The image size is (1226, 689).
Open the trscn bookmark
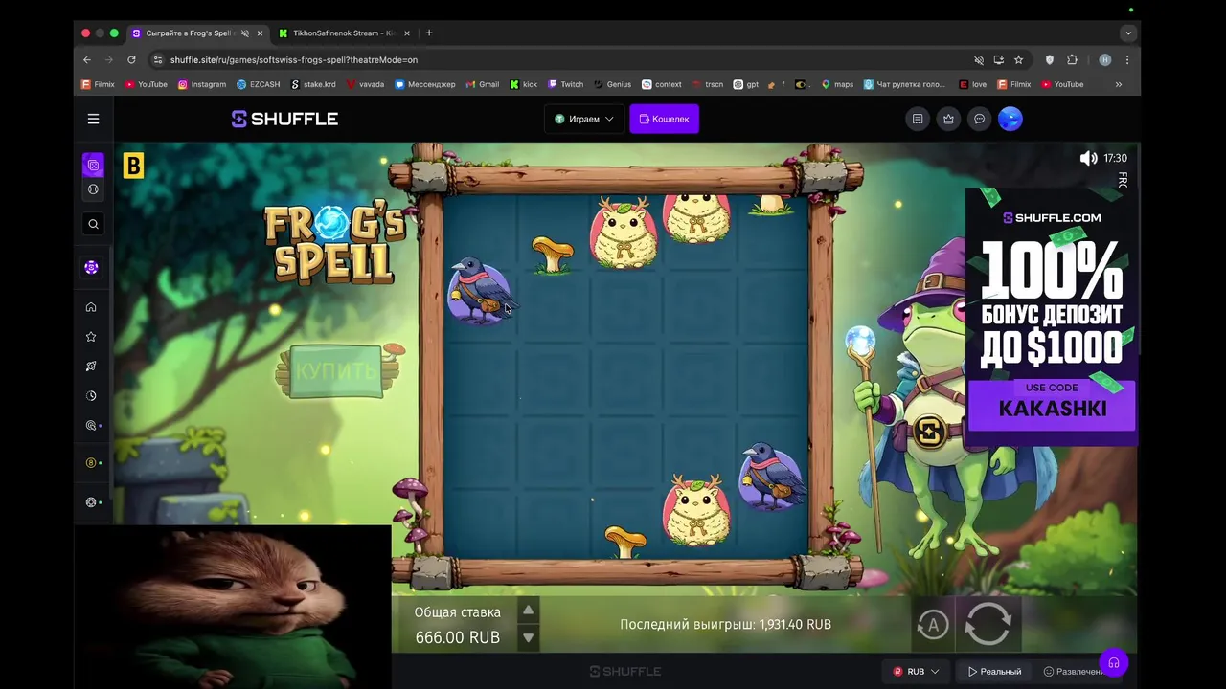point(707,84)
